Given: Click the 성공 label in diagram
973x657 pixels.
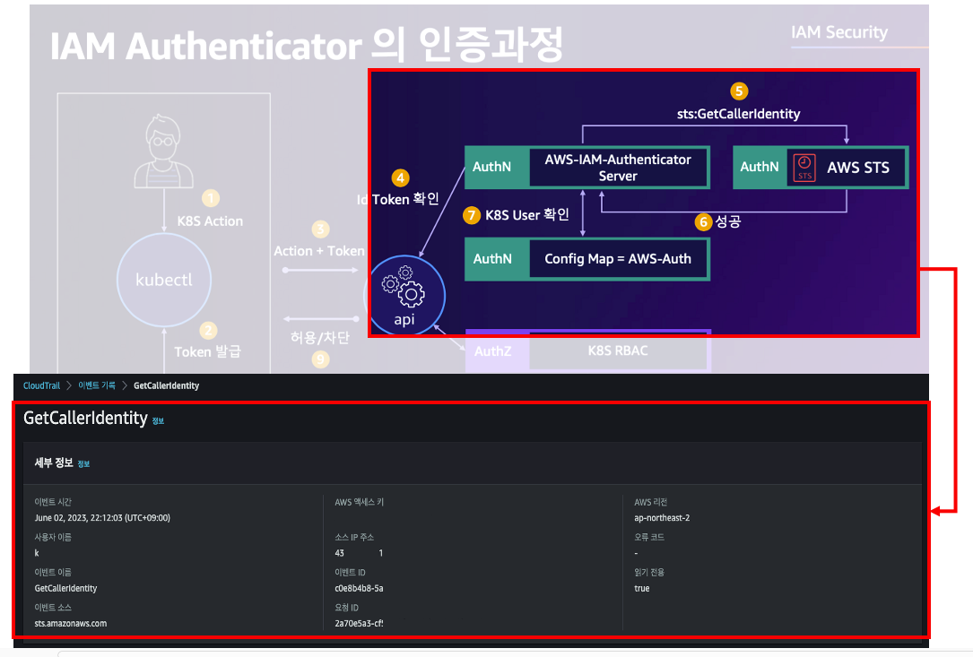Looking at the screenshot, I should coord(728,221).
